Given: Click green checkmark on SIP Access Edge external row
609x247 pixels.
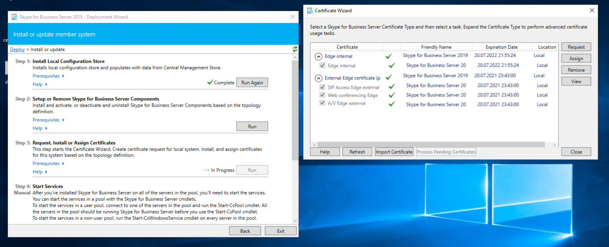Looking at the screenshot, I should pyautogui.click(x=392, y=86).
